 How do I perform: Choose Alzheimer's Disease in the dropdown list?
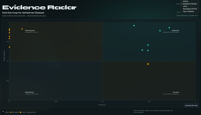[x=190, y=4]
